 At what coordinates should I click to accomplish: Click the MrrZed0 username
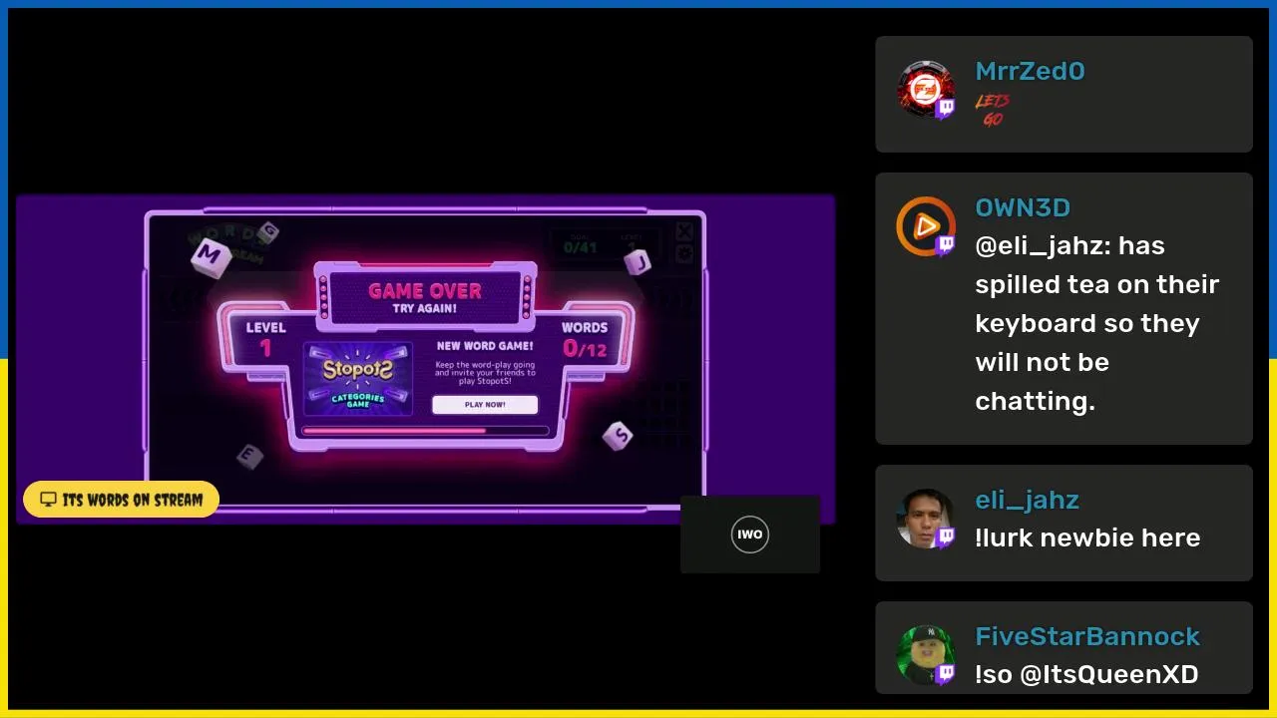coord(1030,71)
